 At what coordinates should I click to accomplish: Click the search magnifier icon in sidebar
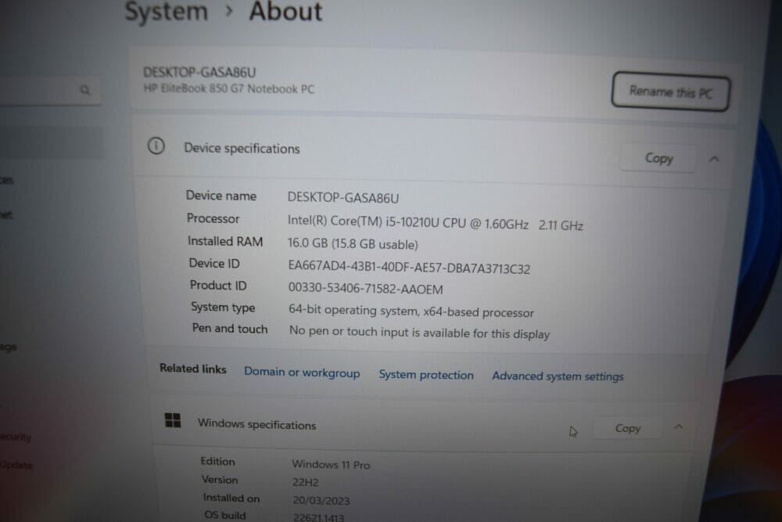coord(84,90)
